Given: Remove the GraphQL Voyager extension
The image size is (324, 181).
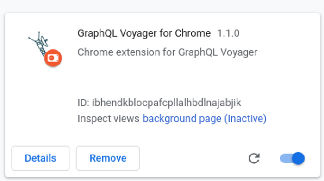Looking at the screenshot, I should pos(108,158).
